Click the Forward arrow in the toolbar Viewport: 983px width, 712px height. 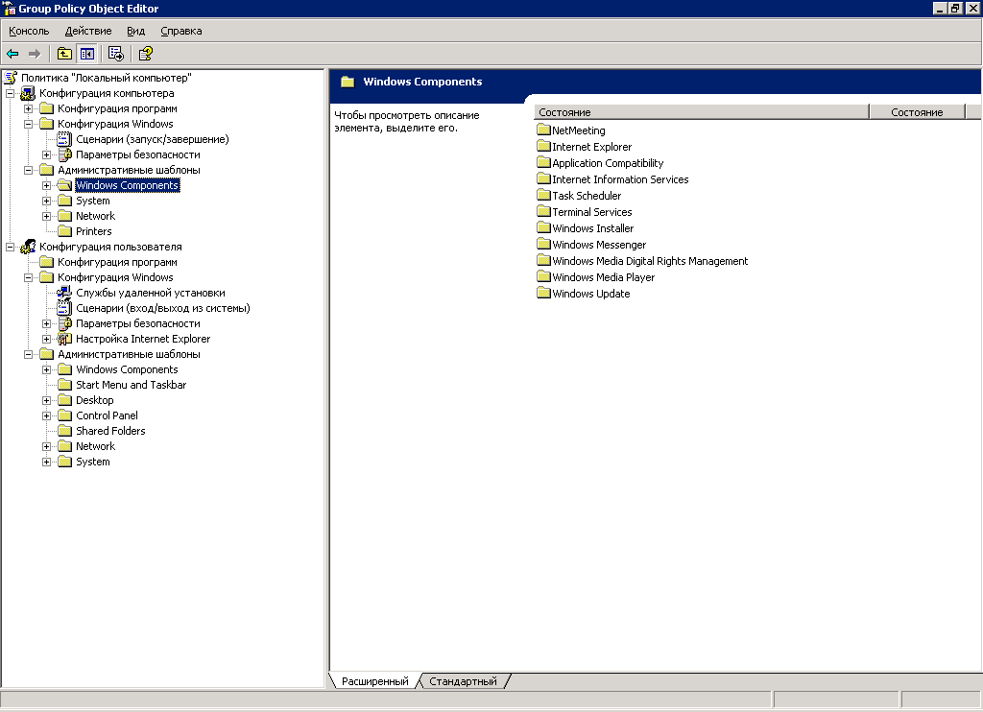[x=35, y=54]
